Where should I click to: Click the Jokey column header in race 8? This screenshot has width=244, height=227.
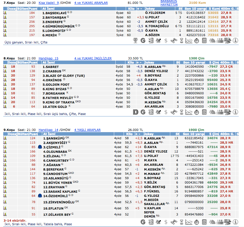click(x=150, y=63)
